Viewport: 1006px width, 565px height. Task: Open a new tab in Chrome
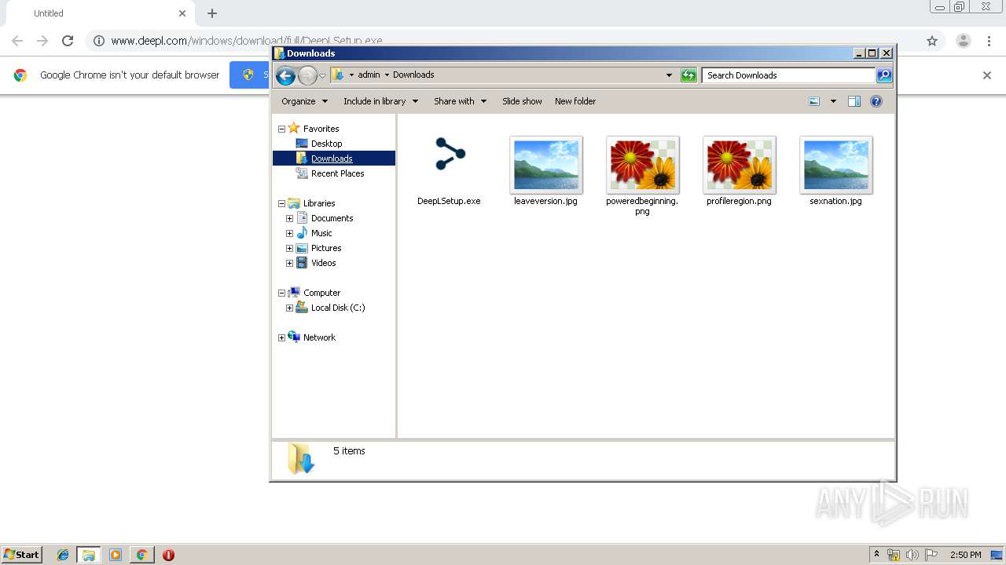(212, 13)
